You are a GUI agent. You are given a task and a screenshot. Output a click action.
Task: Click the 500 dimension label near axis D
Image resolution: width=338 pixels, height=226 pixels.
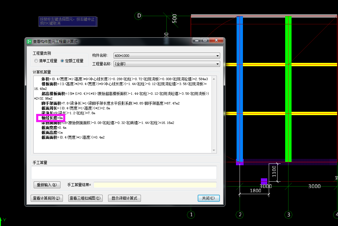point(174,19)
